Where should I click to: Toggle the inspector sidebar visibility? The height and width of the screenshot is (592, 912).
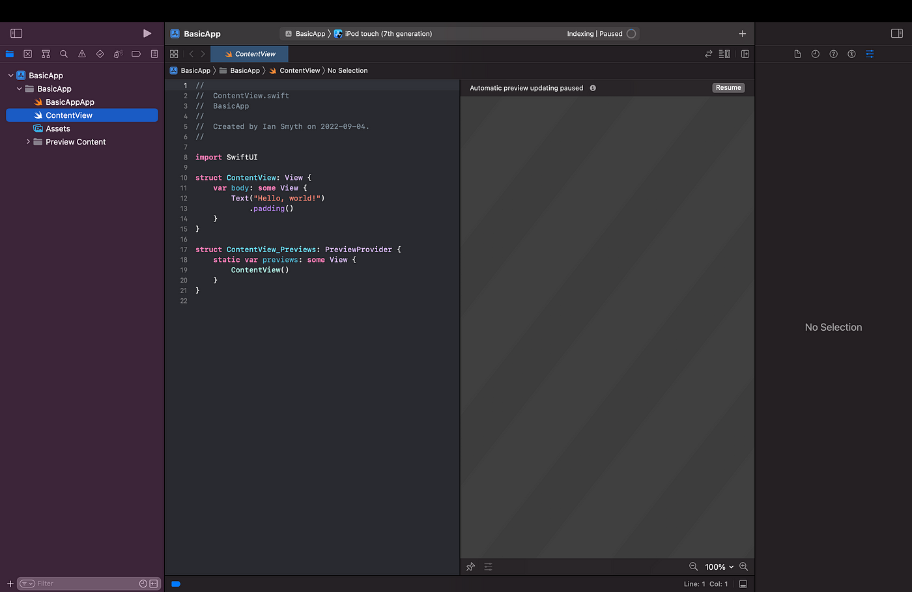(x=897, y=33)
